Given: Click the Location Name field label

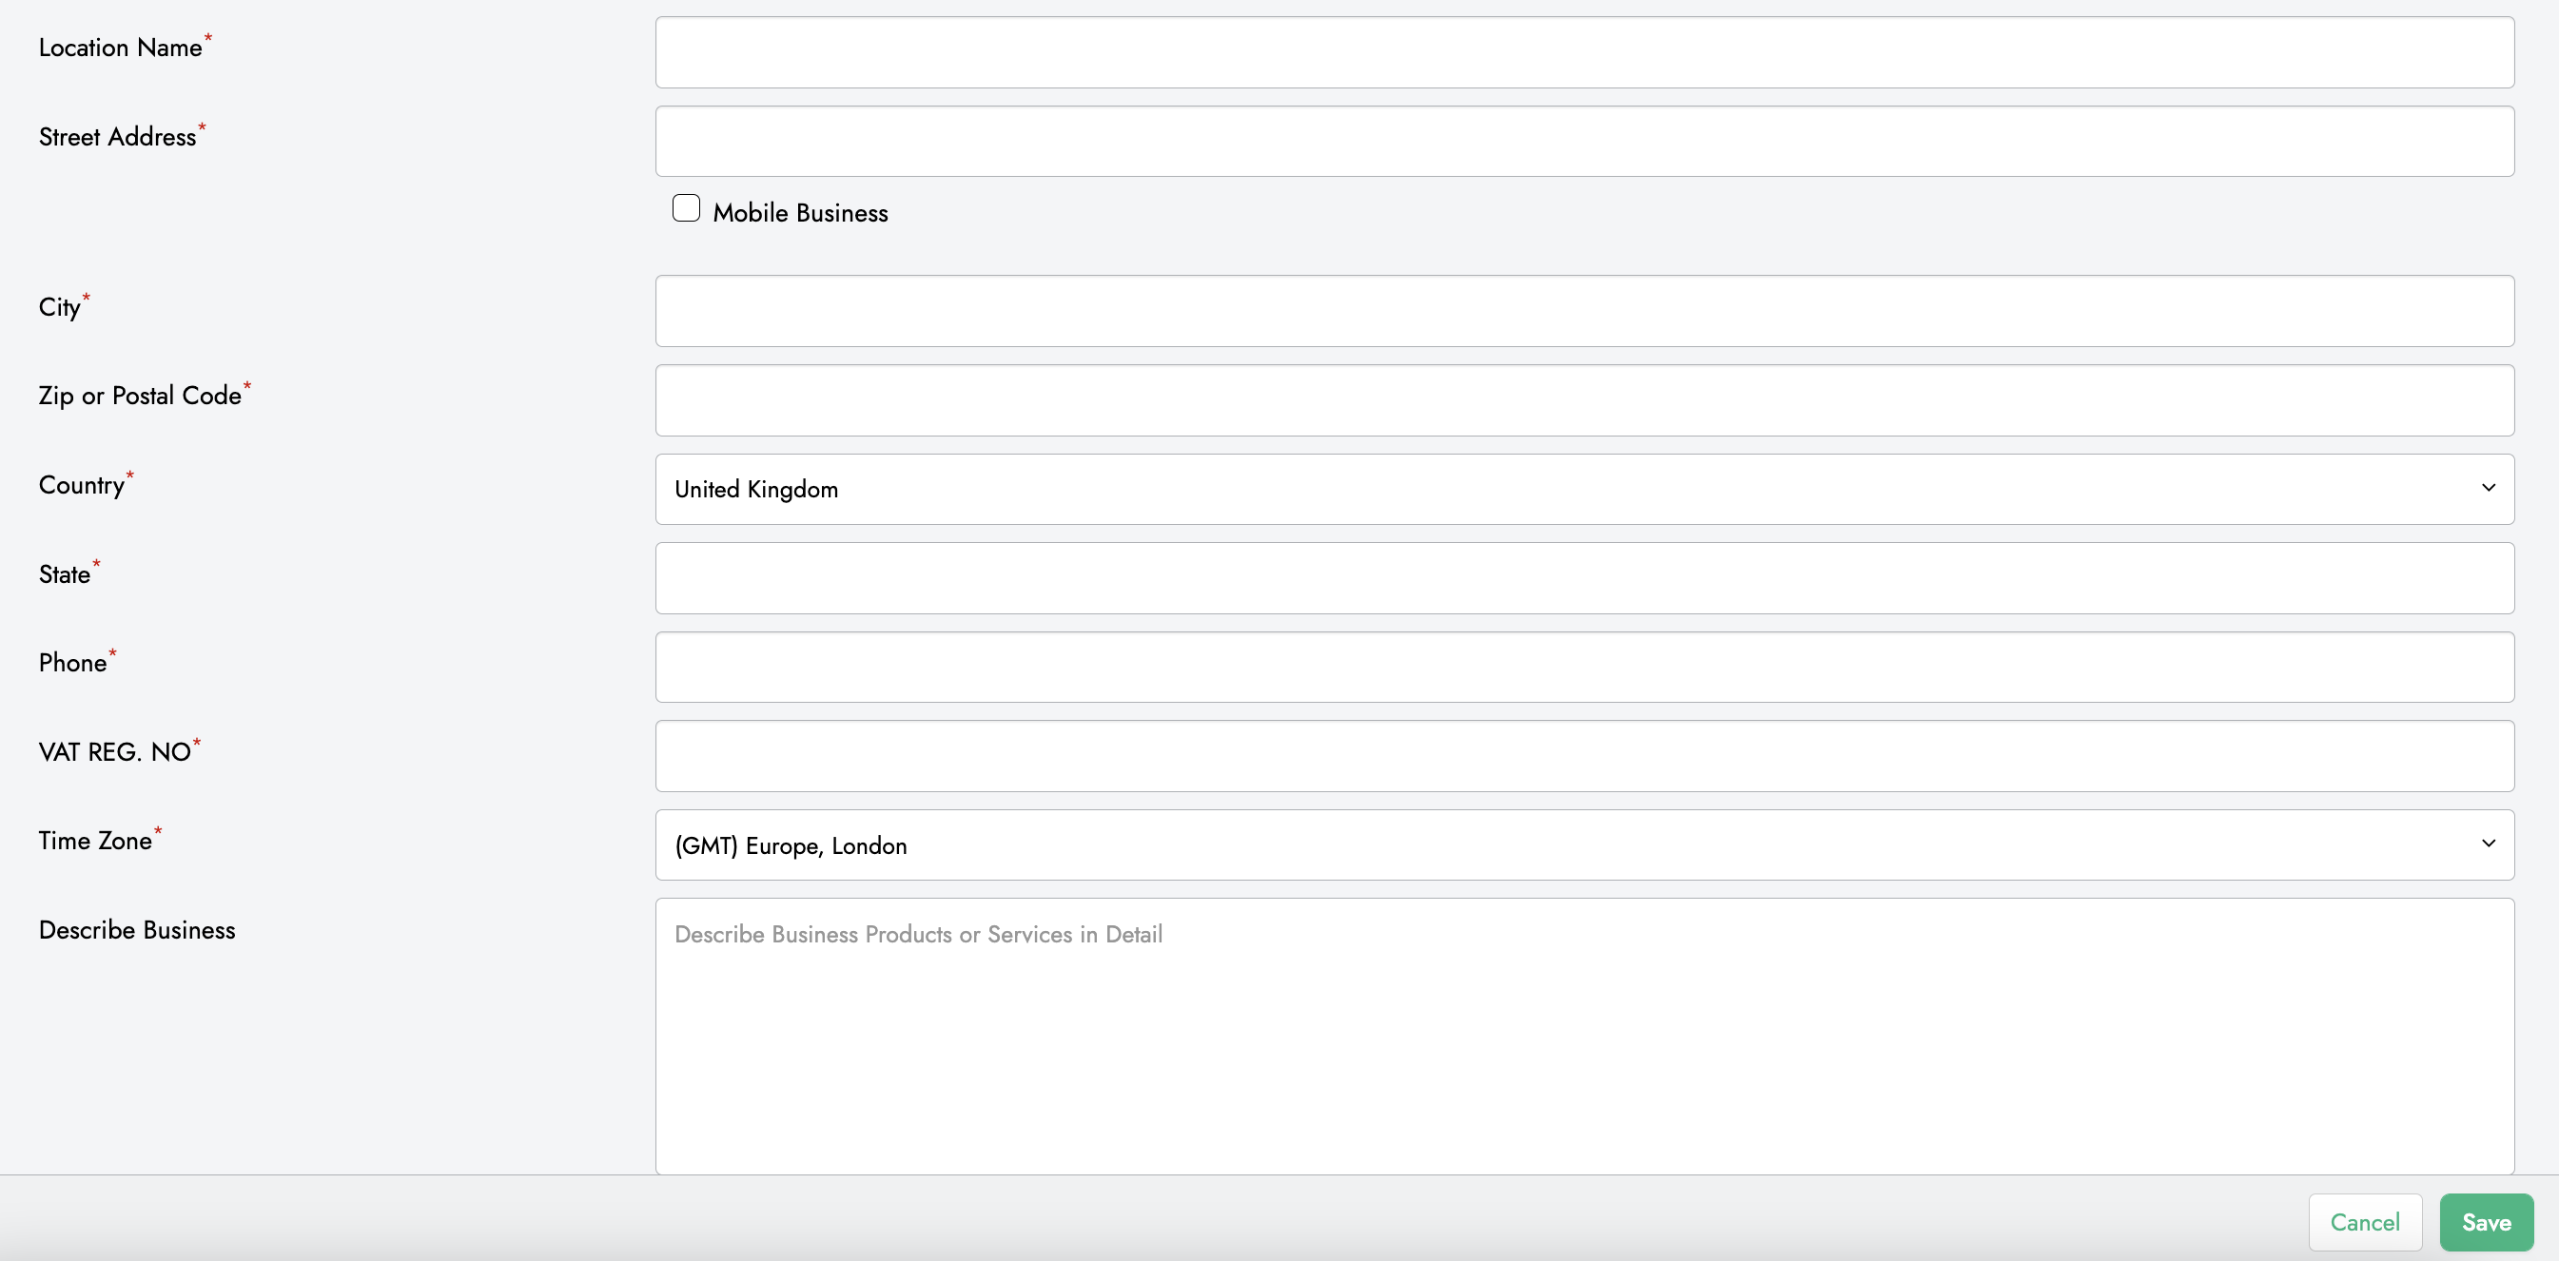Looking at the screenshot, I should pos(120,48).
